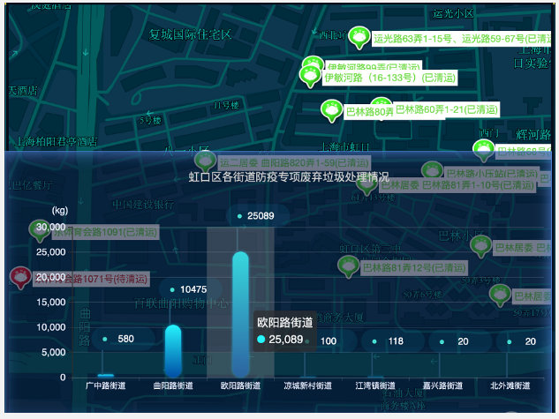The image size is (559, 419).
Task: Select the 江湾镇街道 axis label
Action: click(375, 385)
